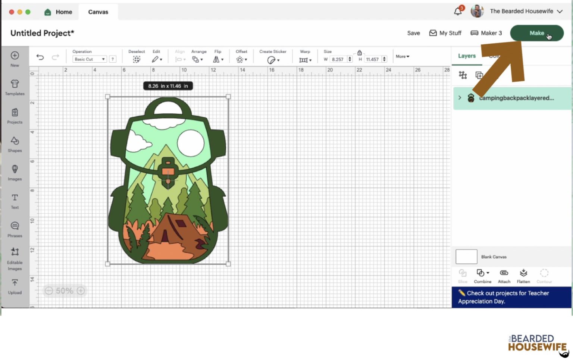Switch to the Home tab
This screenshot has width=573, height=364.
tap(59, 12)
